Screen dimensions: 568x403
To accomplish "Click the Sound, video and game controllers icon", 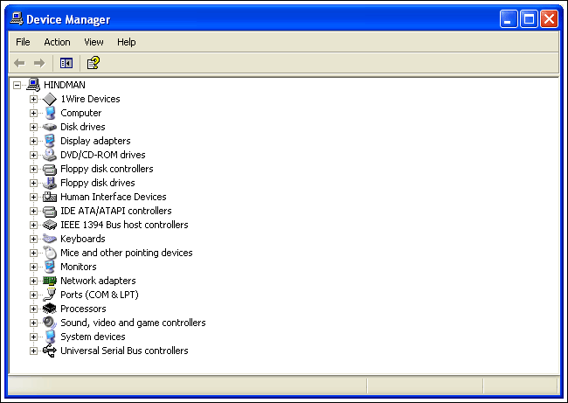I will point(50,323).
